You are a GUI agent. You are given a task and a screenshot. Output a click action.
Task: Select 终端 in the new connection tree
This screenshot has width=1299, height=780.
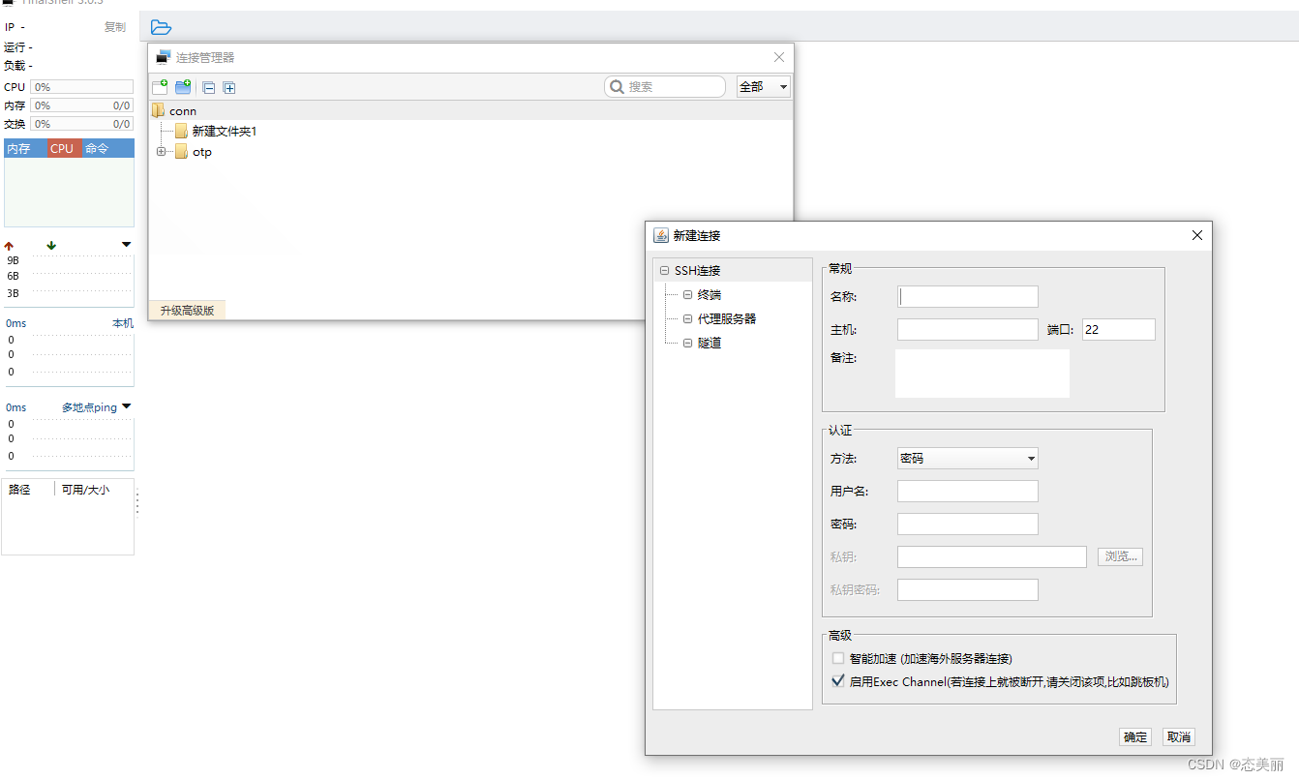coord(710,295)
